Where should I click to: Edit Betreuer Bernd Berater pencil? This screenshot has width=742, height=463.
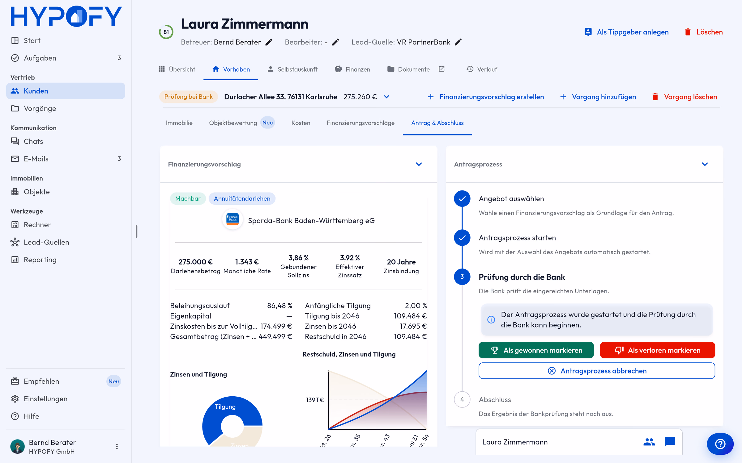[269, 42]
